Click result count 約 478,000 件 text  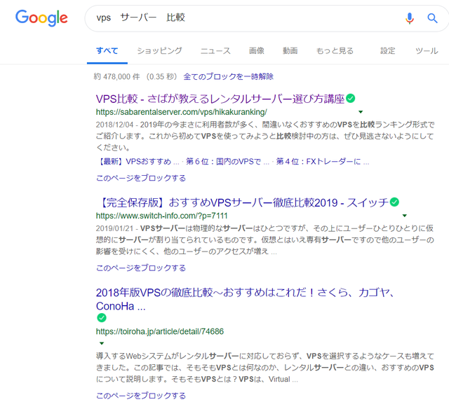pos(117,76)
